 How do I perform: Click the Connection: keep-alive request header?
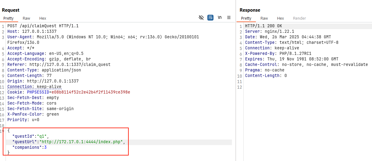coord(34,87)
